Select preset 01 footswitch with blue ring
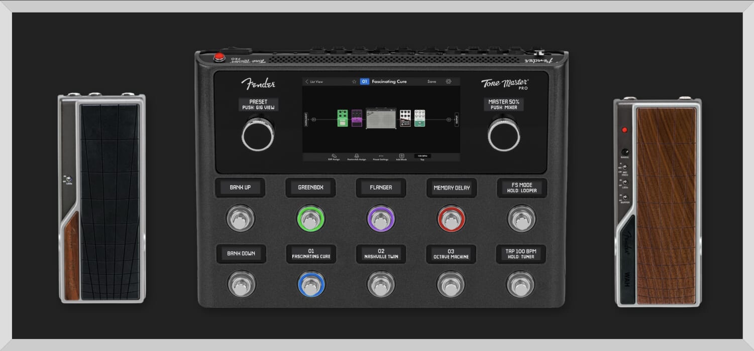This screenshot has width=754, height=351. 311,284
